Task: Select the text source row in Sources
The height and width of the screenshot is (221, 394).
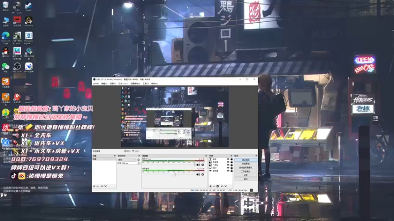Action: coord(220,159)
